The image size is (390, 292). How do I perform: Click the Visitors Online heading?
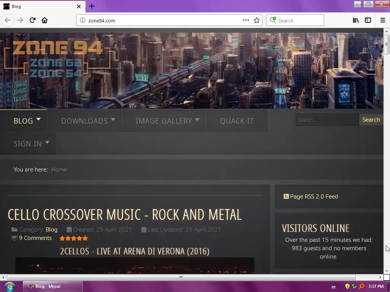(316, 228)
